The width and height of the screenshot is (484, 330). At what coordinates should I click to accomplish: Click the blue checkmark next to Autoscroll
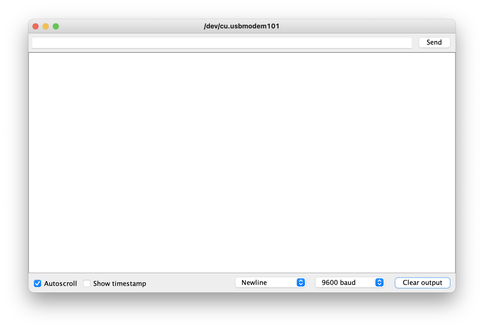[x=38, y=283]
